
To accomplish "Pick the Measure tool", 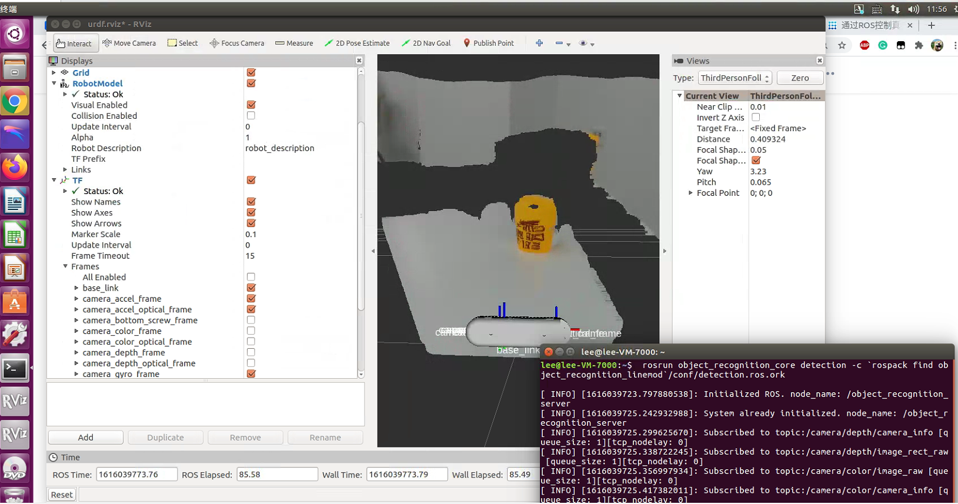I will 294,44.
